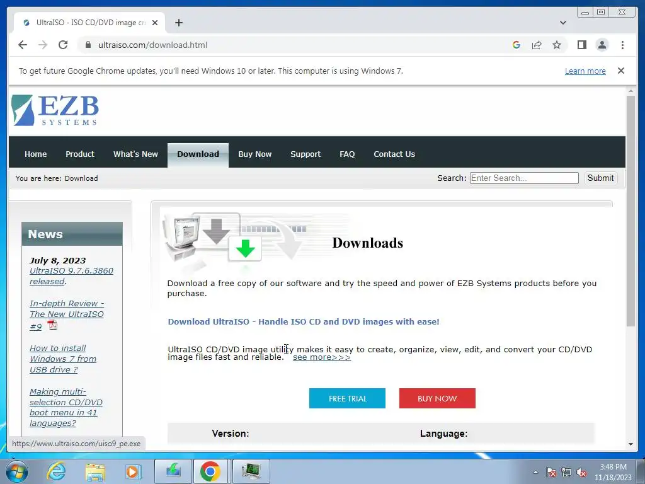Open the Action Center flag icon
The width and height of the screenshot is (645, 484).
(551, 472)
